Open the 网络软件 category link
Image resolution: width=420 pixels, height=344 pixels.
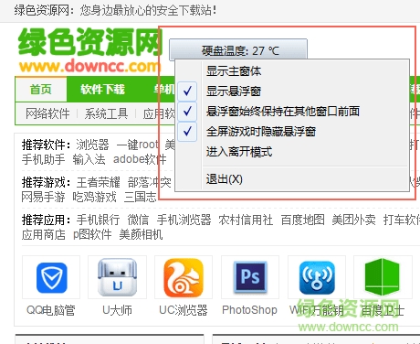47,113
